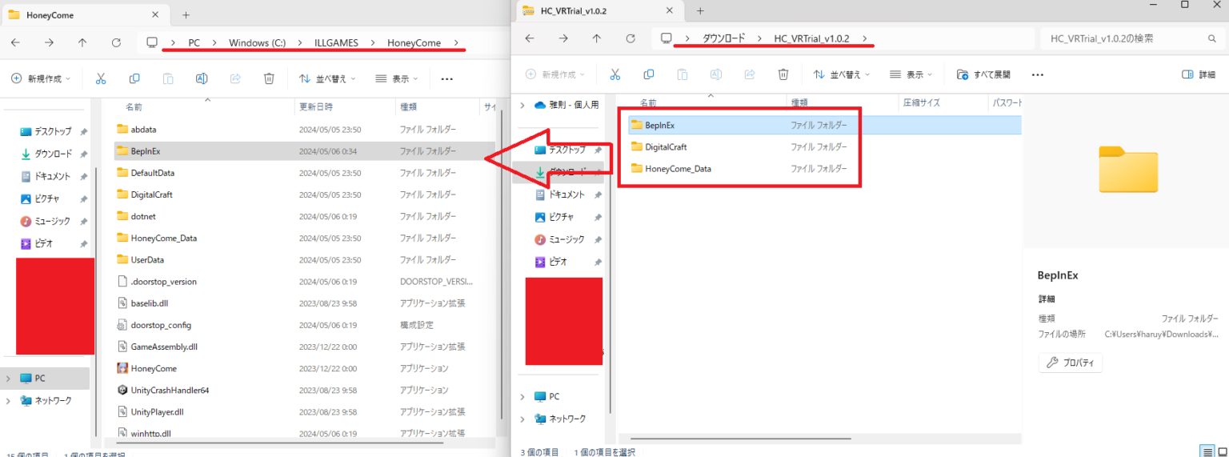Click the プロパティ properties button
Screen dimensions: 1229x457
pos(1071,363)
